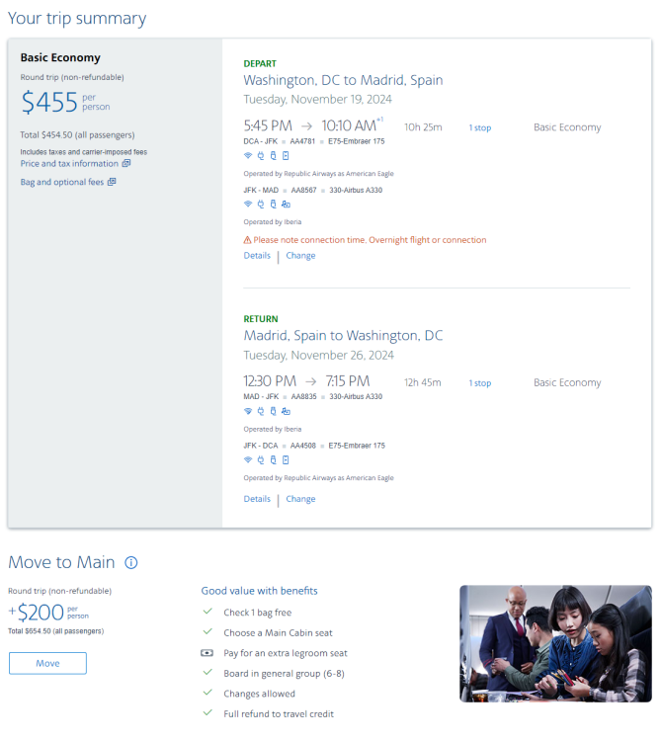View Details for the departing flight
This screenshot has width=662, height=741.
coord(257,256)
